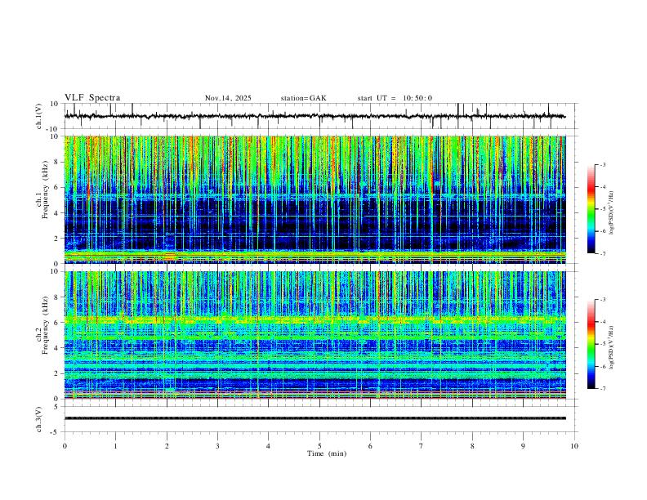This screenshot has width=647, height=500.
Task: Click the ch.1 spectrogram colorbar
Action: click(x=591, y=209)
